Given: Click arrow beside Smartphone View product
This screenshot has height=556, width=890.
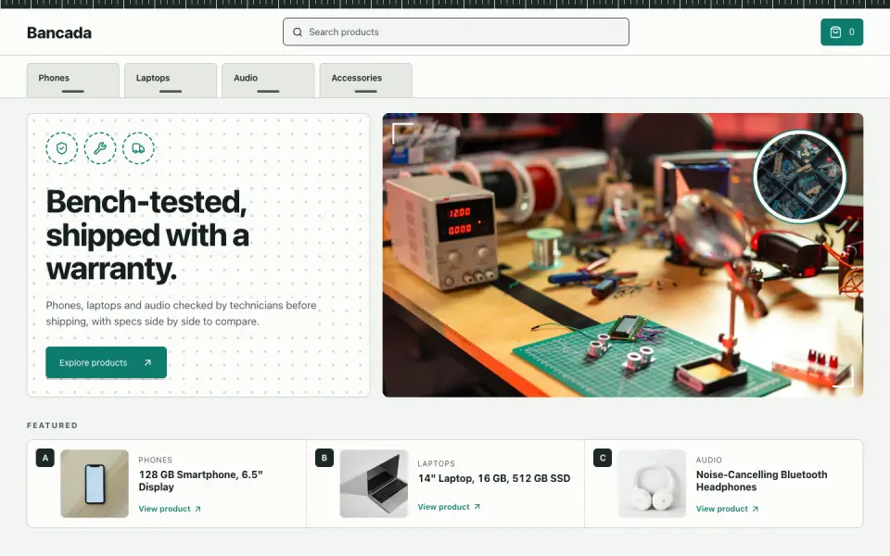Looking at the screenshot, I should [x=197, y=509].
